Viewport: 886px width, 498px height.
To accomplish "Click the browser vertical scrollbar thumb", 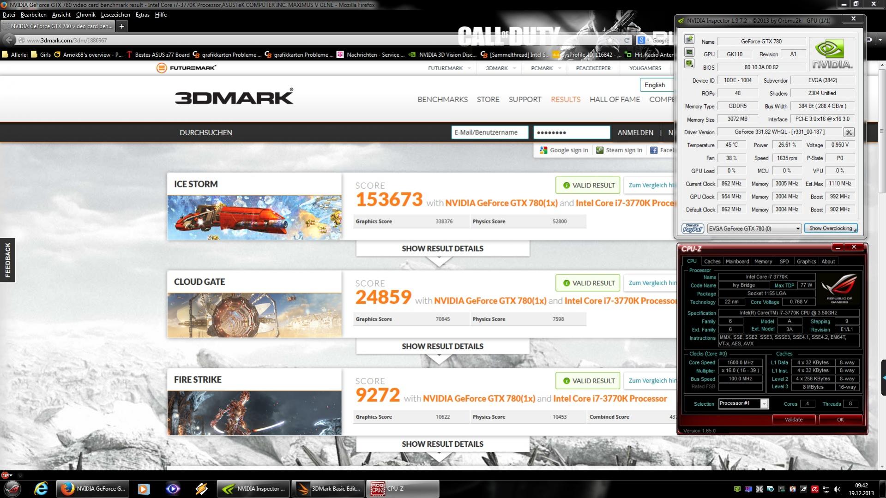I will [882, 132].
